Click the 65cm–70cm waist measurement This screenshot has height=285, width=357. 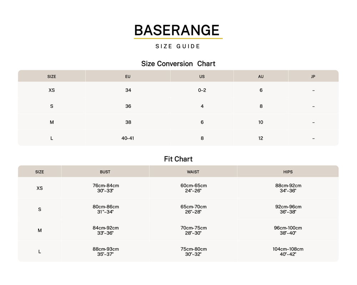pos(193,207)
